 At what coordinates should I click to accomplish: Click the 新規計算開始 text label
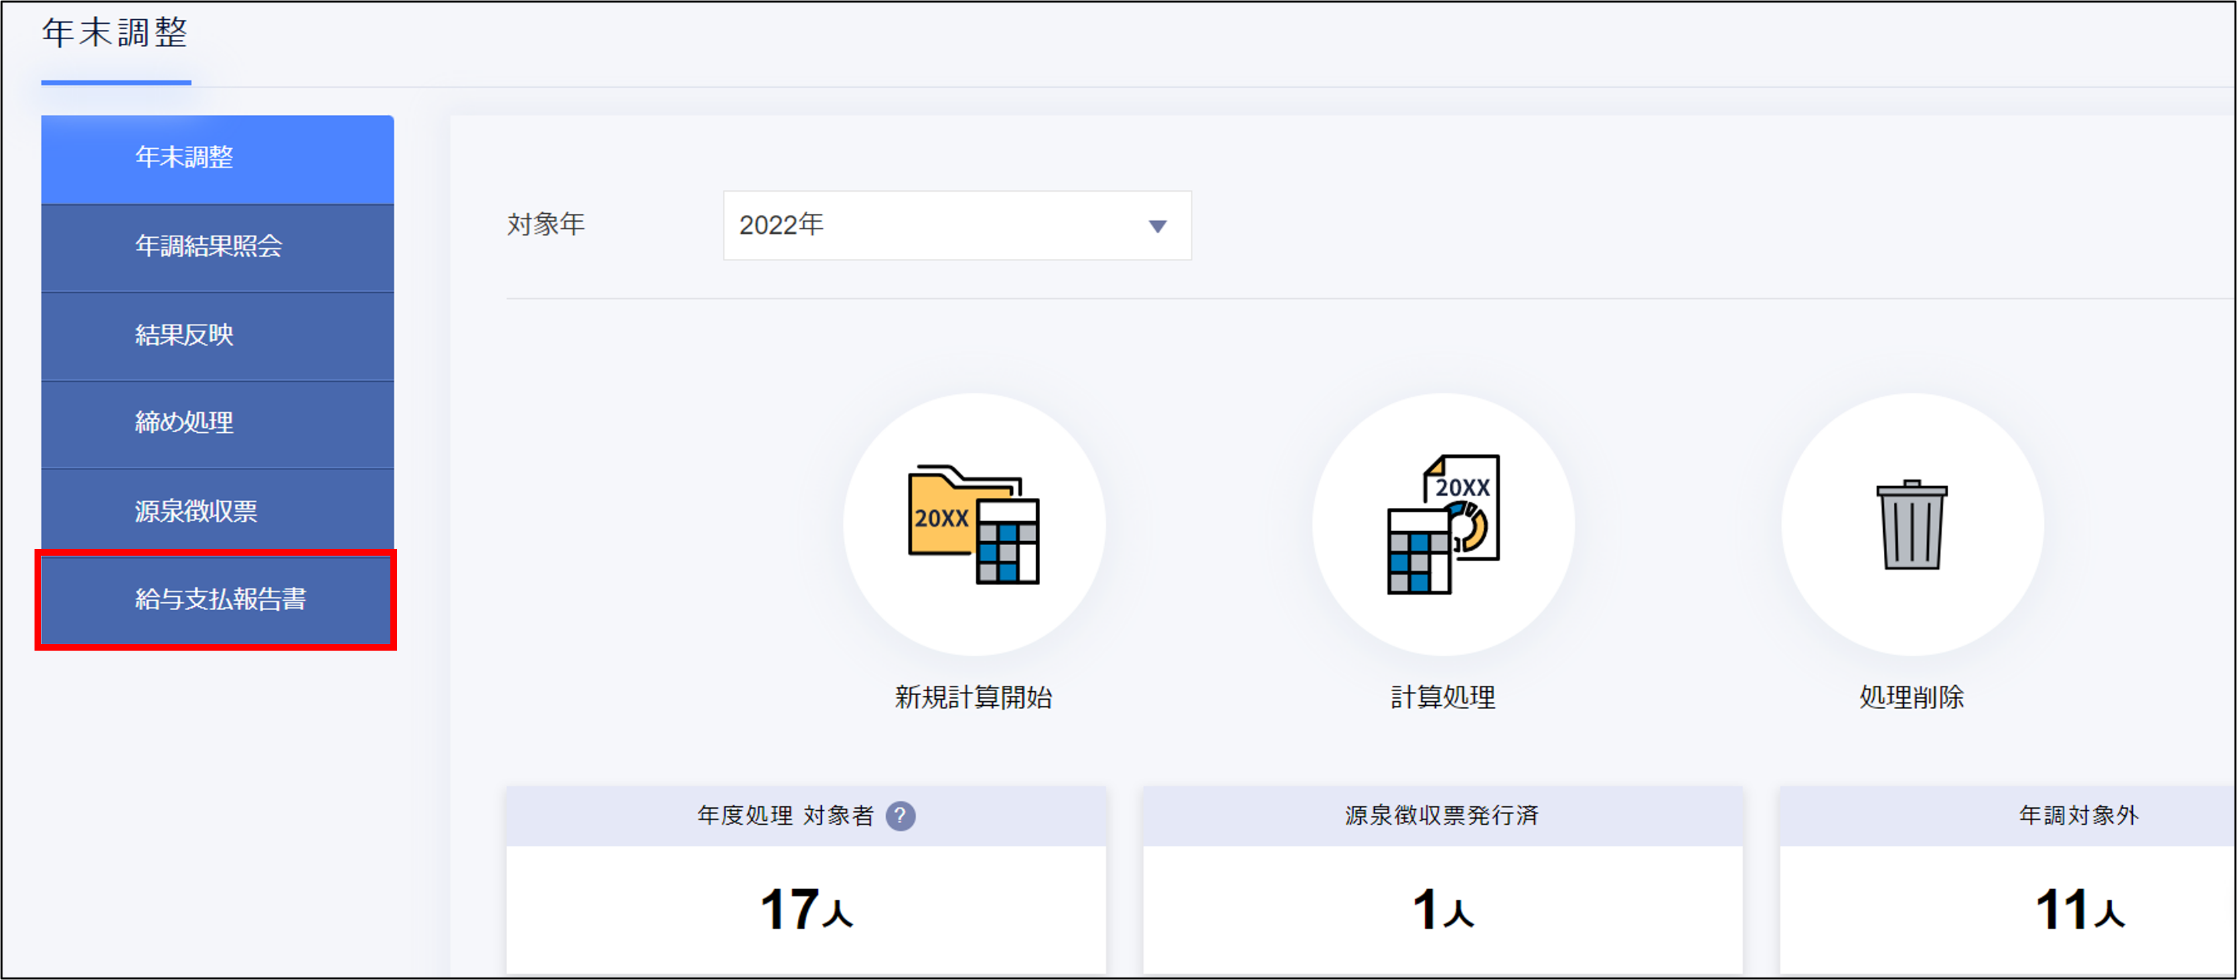tap(974, 696)
